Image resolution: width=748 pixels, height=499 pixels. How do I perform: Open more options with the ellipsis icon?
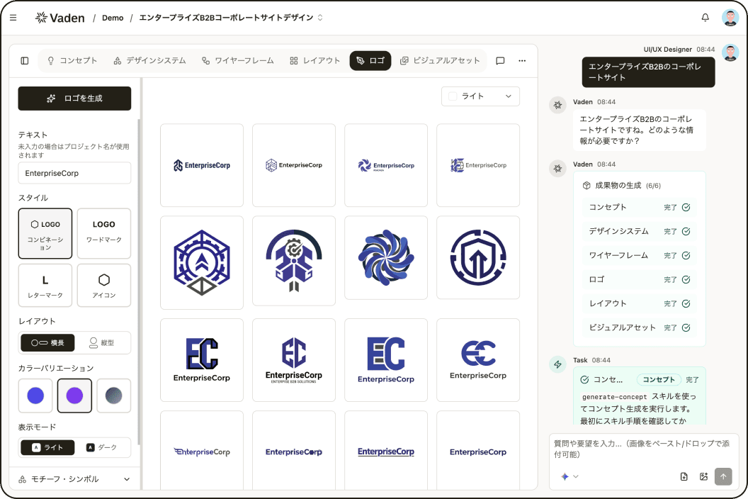[x=522, y=61]
